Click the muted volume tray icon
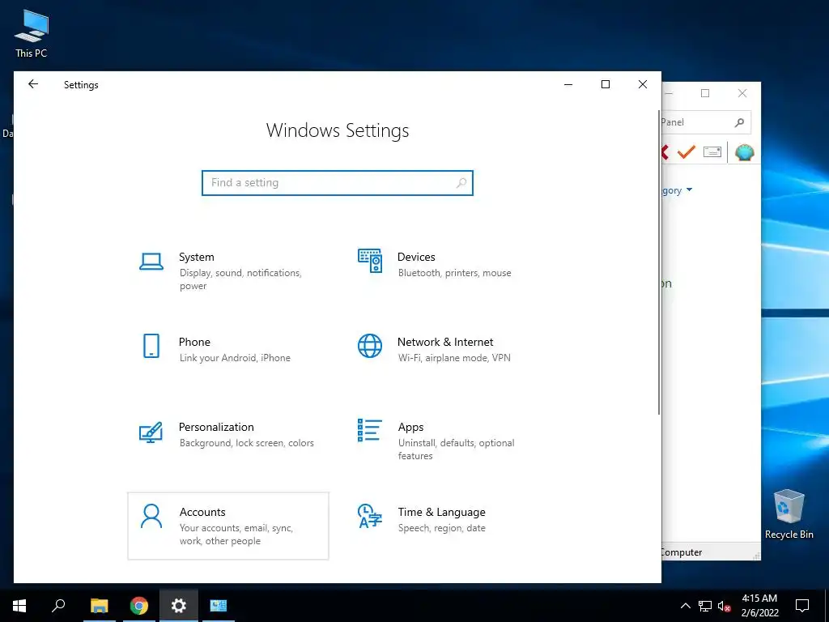This screenshot has width=829, height=622. point(724,606)
